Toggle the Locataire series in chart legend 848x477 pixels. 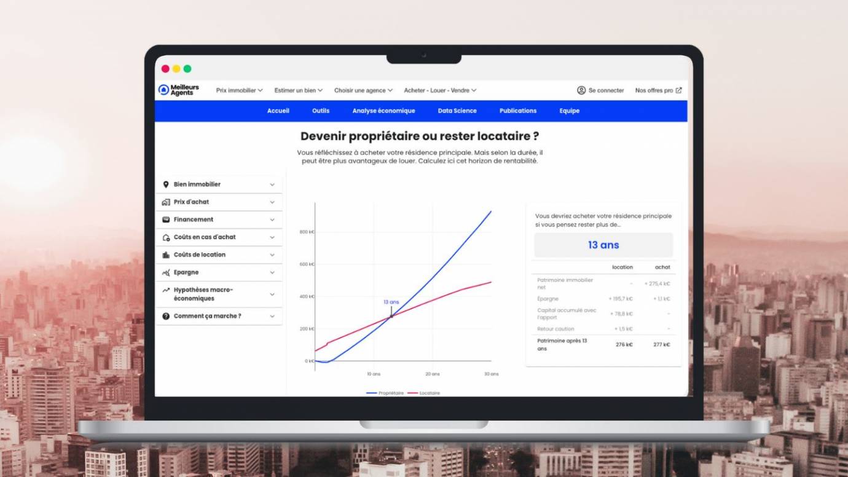[424, 393]
